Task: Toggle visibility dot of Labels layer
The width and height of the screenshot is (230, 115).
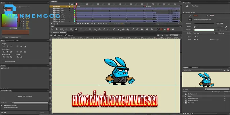Action: (x=69, y=6)
